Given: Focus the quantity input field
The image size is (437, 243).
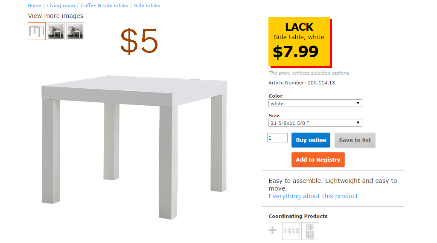Looking at the screenshot, I should [277, 138].
